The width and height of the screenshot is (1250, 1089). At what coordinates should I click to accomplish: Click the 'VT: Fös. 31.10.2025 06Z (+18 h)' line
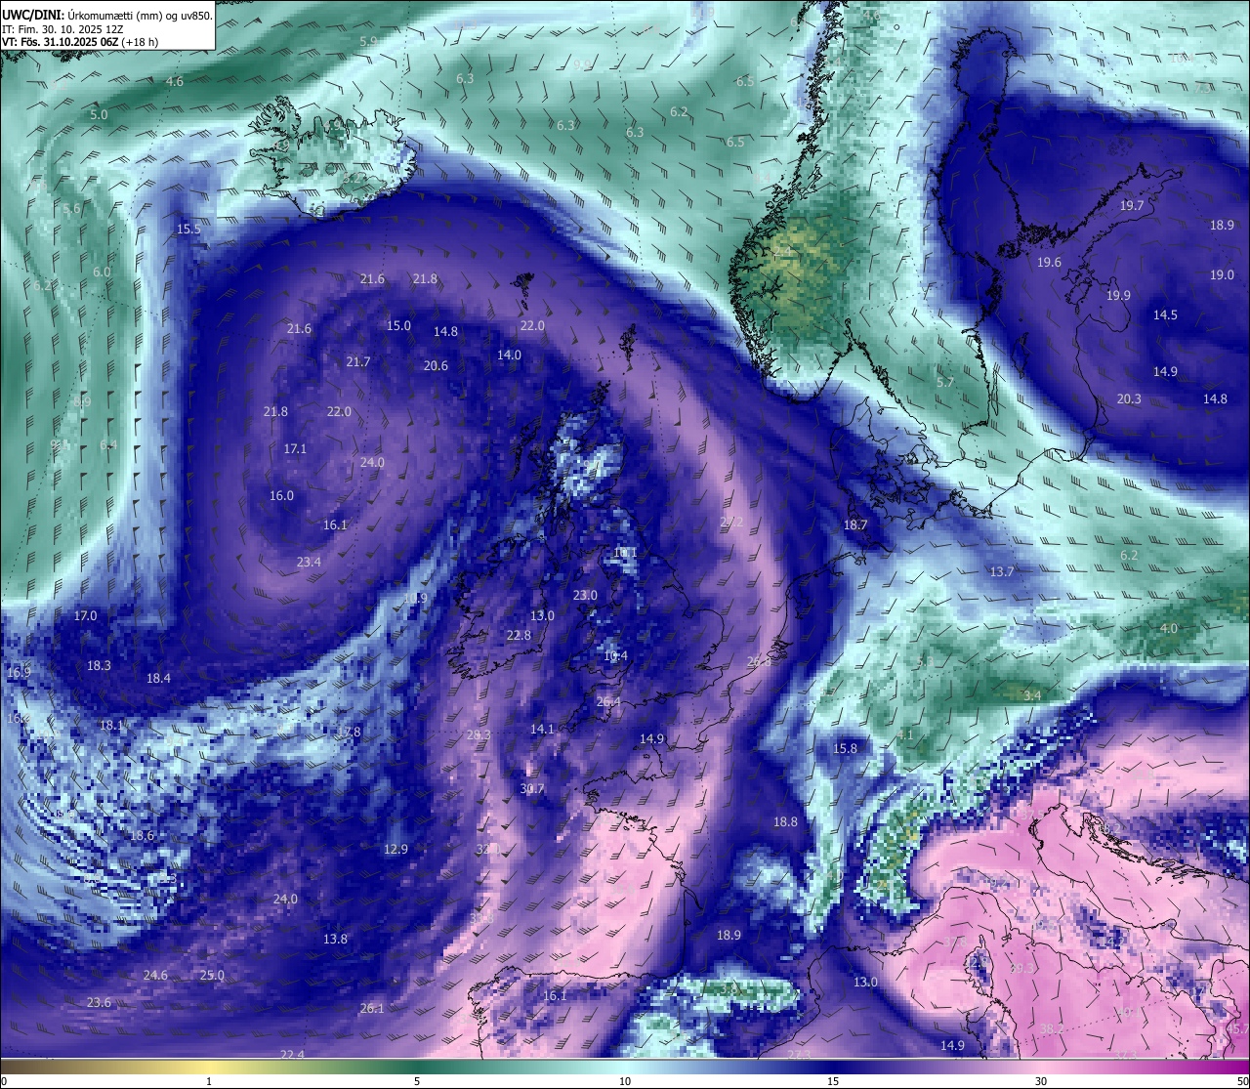click(x=80, y=42)
